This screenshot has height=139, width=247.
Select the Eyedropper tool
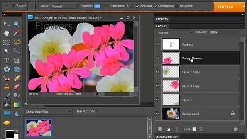(16, 33)
